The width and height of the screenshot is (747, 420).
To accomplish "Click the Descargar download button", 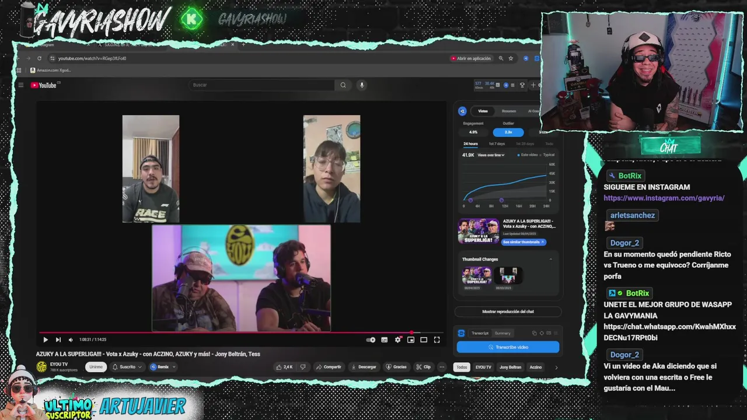I will pos(364,367).
